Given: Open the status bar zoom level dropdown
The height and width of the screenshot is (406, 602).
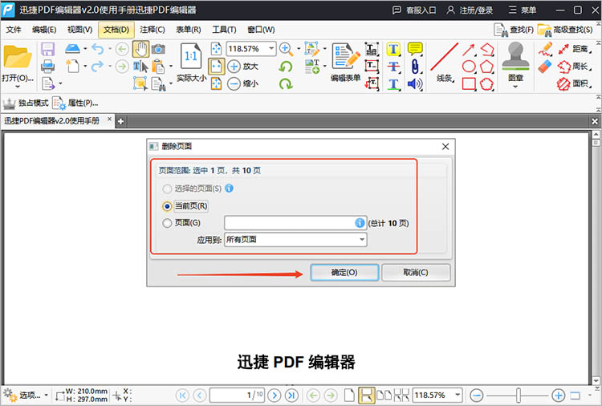Looking at the screenshot, I should (458, 395).
